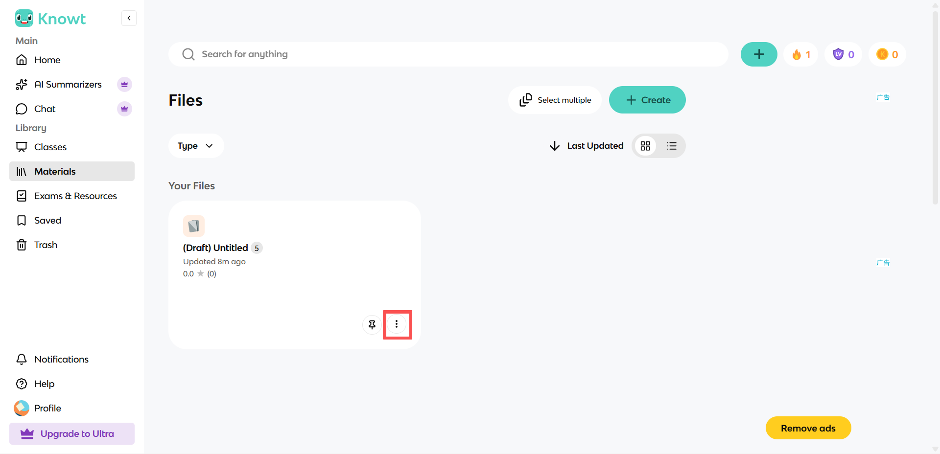The height and width of the screenshot is (454, 940).
Task: Pin the (Draft) Untitled file
Action: [x=372, y=324]
